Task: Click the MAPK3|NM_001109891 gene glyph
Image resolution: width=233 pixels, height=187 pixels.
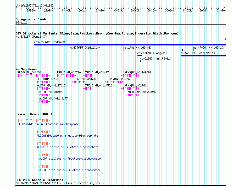Action: (130, 75)
